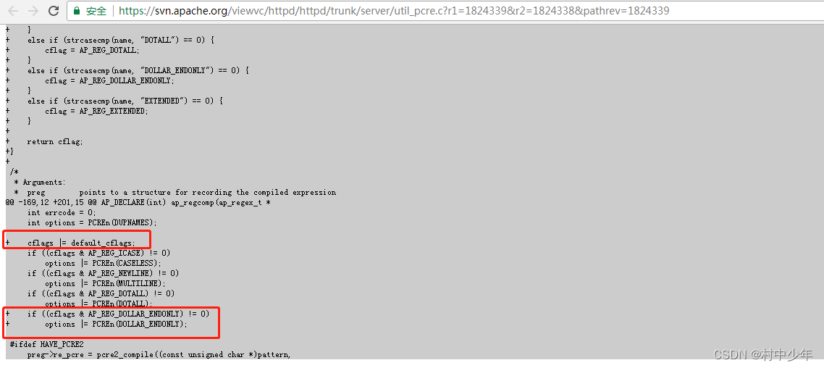Go back using the browser back arrow

pos(13,11)
